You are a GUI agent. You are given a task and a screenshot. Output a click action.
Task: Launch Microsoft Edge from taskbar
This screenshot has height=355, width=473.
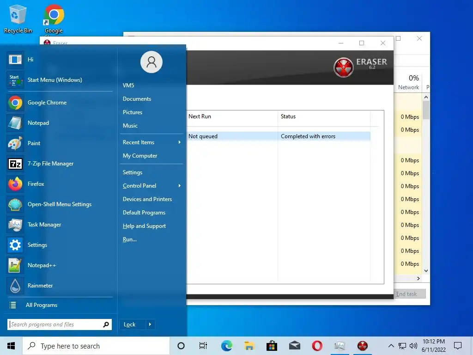(x=226, y=346)
